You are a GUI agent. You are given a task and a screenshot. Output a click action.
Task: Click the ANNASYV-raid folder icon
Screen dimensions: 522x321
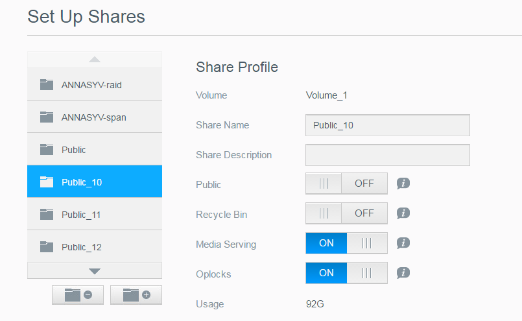coord(46,84)
